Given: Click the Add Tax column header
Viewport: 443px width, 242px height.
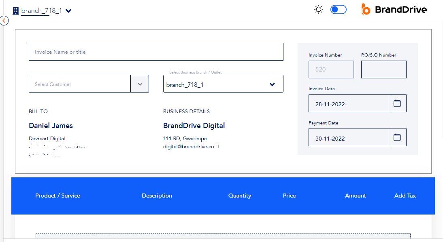Looking at the screenshot, I should click(405, 196).
